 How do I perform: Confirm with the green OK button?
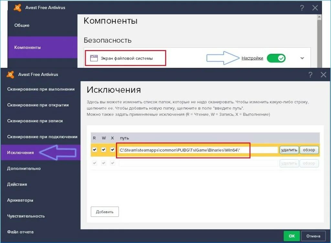coord(292,236)
